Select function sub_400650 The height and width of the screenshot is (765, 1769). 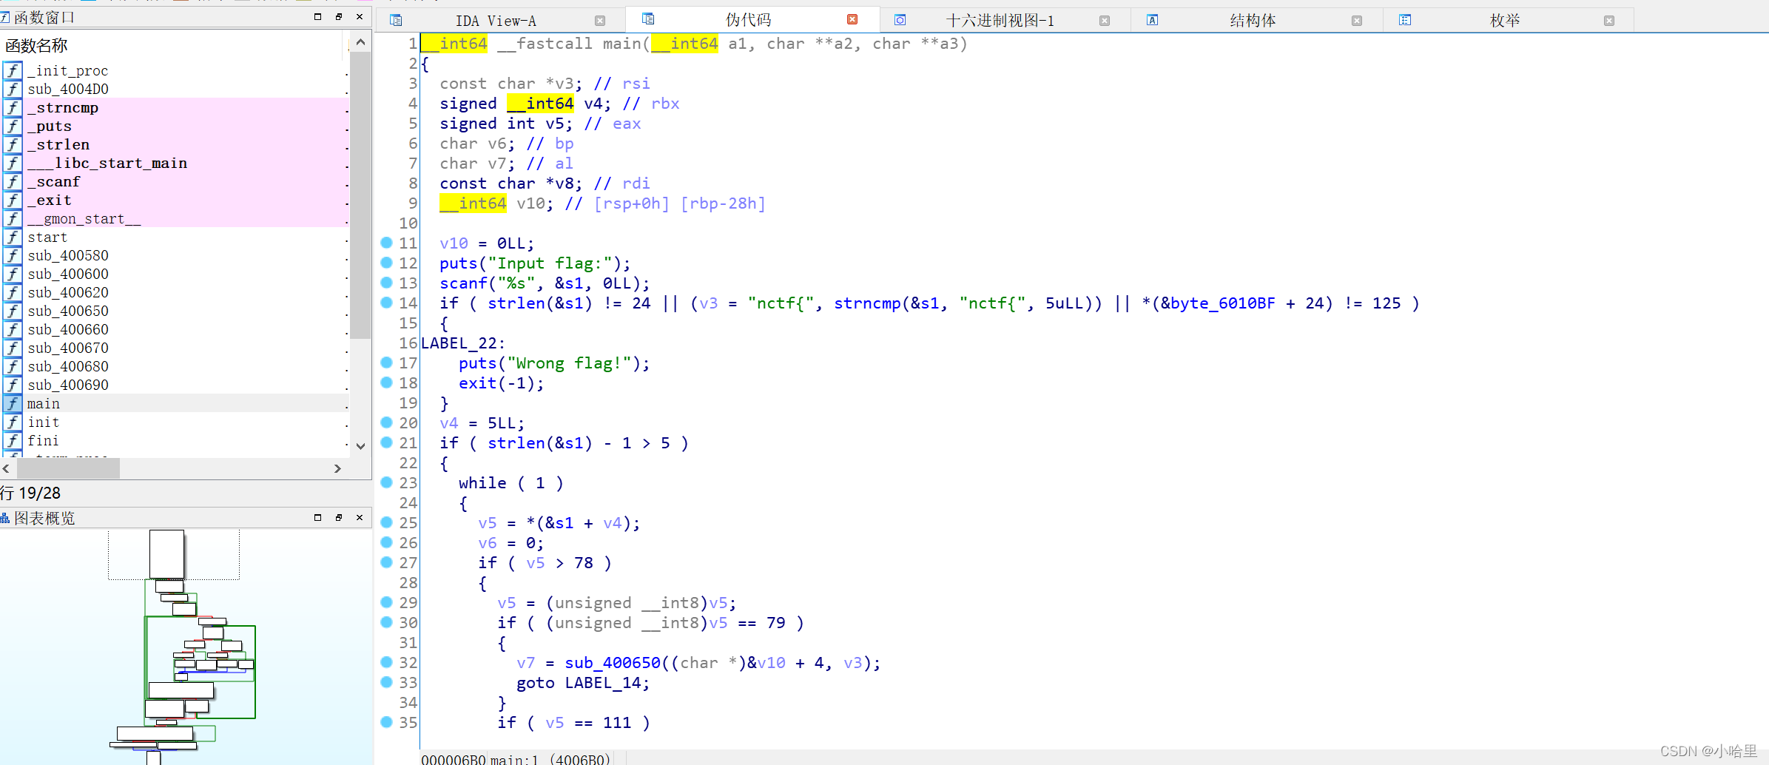pos(68,311)
